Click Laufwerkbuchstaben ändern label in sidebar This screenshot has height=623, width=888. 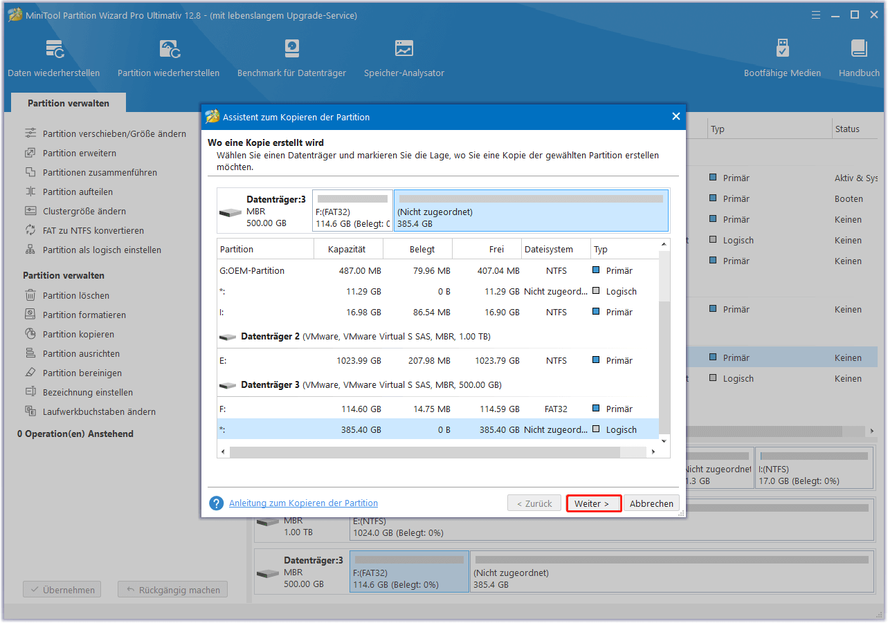point(99,411)
